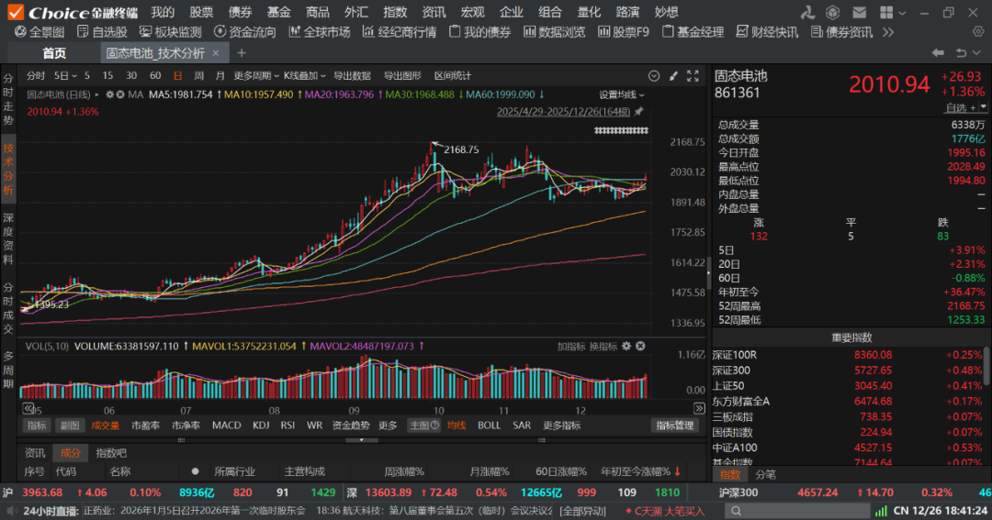The height and width of the screenshot is (520, 992).
Task: Click the pin icon beside the date range
Action: coord(638,112)
